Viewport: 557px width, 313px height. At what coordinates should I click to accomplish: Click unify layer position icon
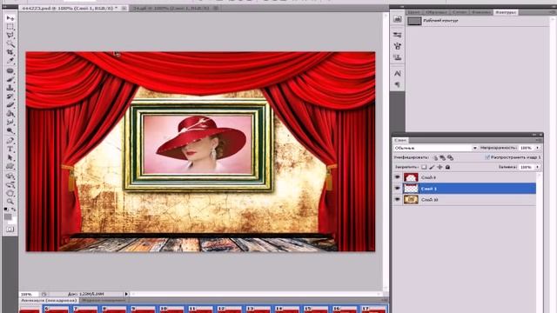tap(435, 157)
